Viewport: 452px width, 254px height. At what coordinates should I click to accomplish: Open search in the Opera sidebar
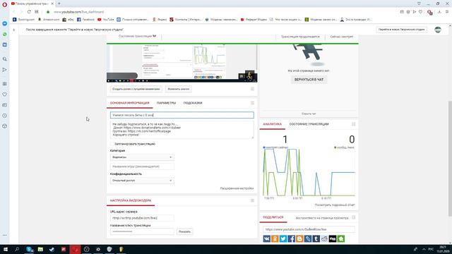point(5,59)
